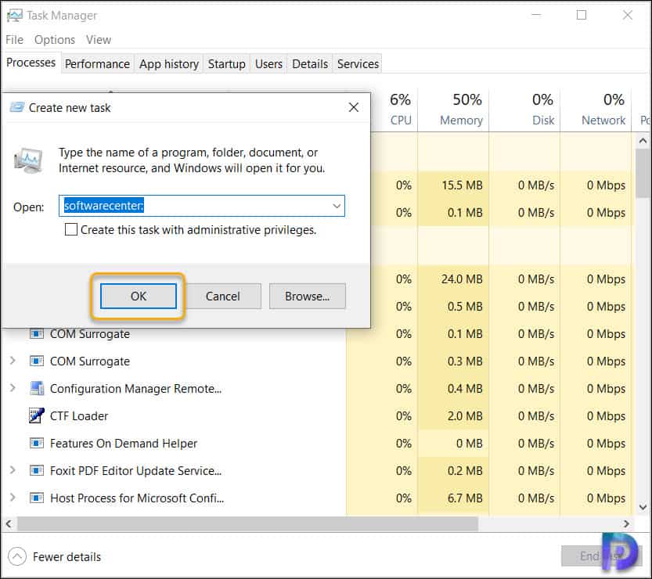The width and height of the screenshot is (652, 579).
Task: Click the first COM Surrogate process icon
Action: pyautogui.click(x=37, y=334)
